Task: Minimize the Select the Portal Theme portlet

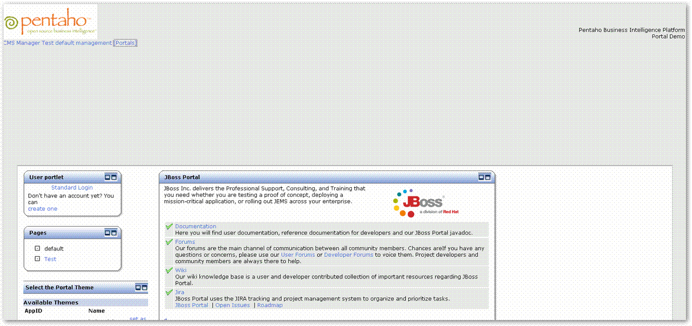Action: [x=138, y=287]
